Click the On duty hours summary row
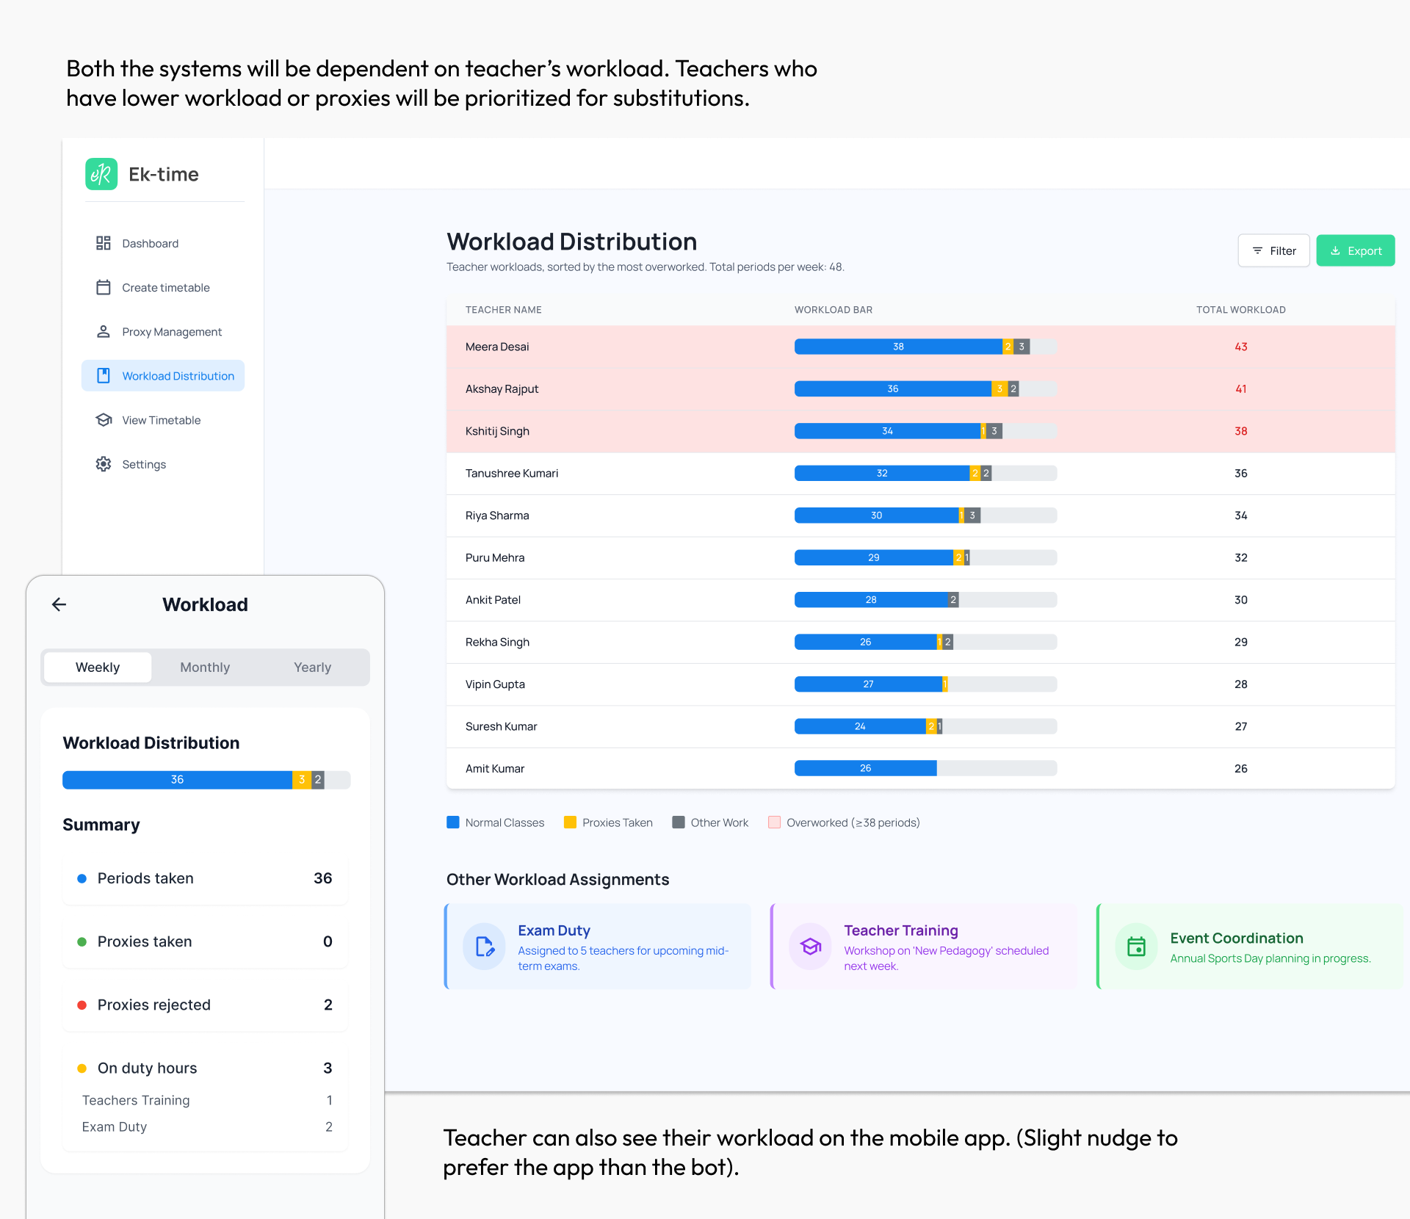Viewport: 1410px width, 1219px height. pyautogui.click(x=205, y=1068)
